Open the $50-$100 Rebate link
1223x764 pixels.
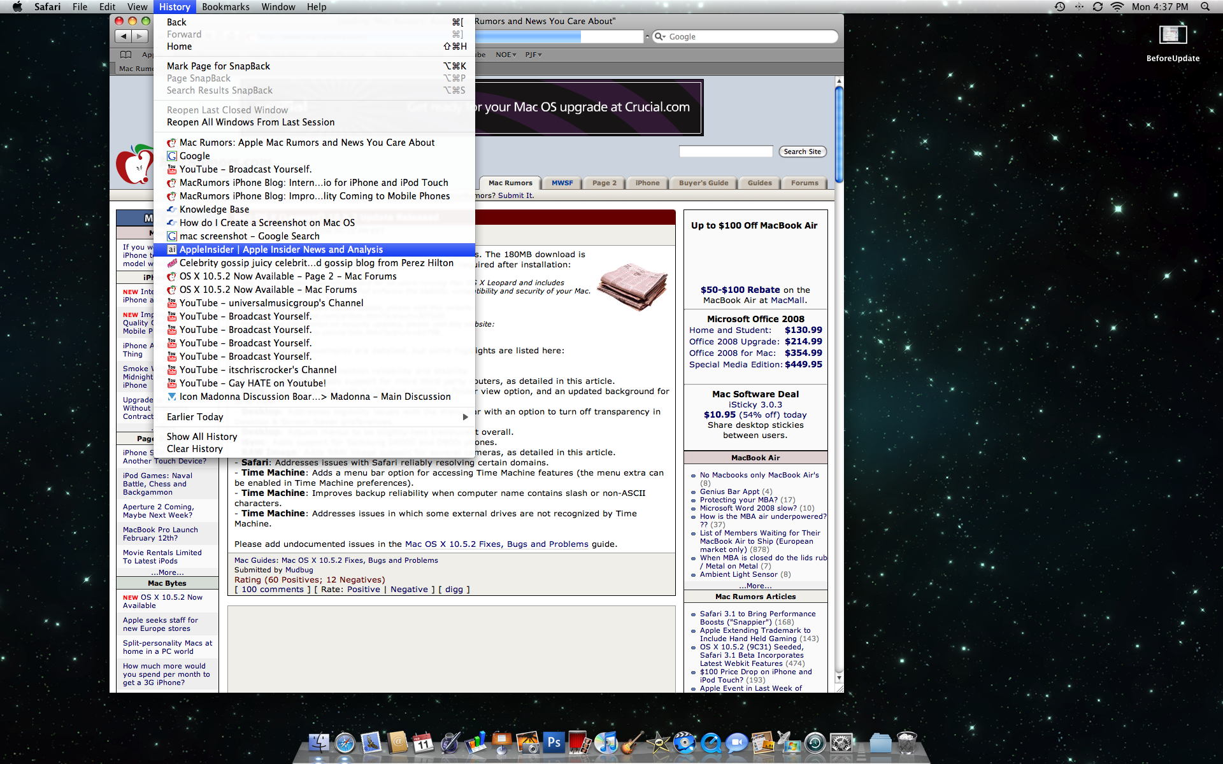(x=740, y=290)
